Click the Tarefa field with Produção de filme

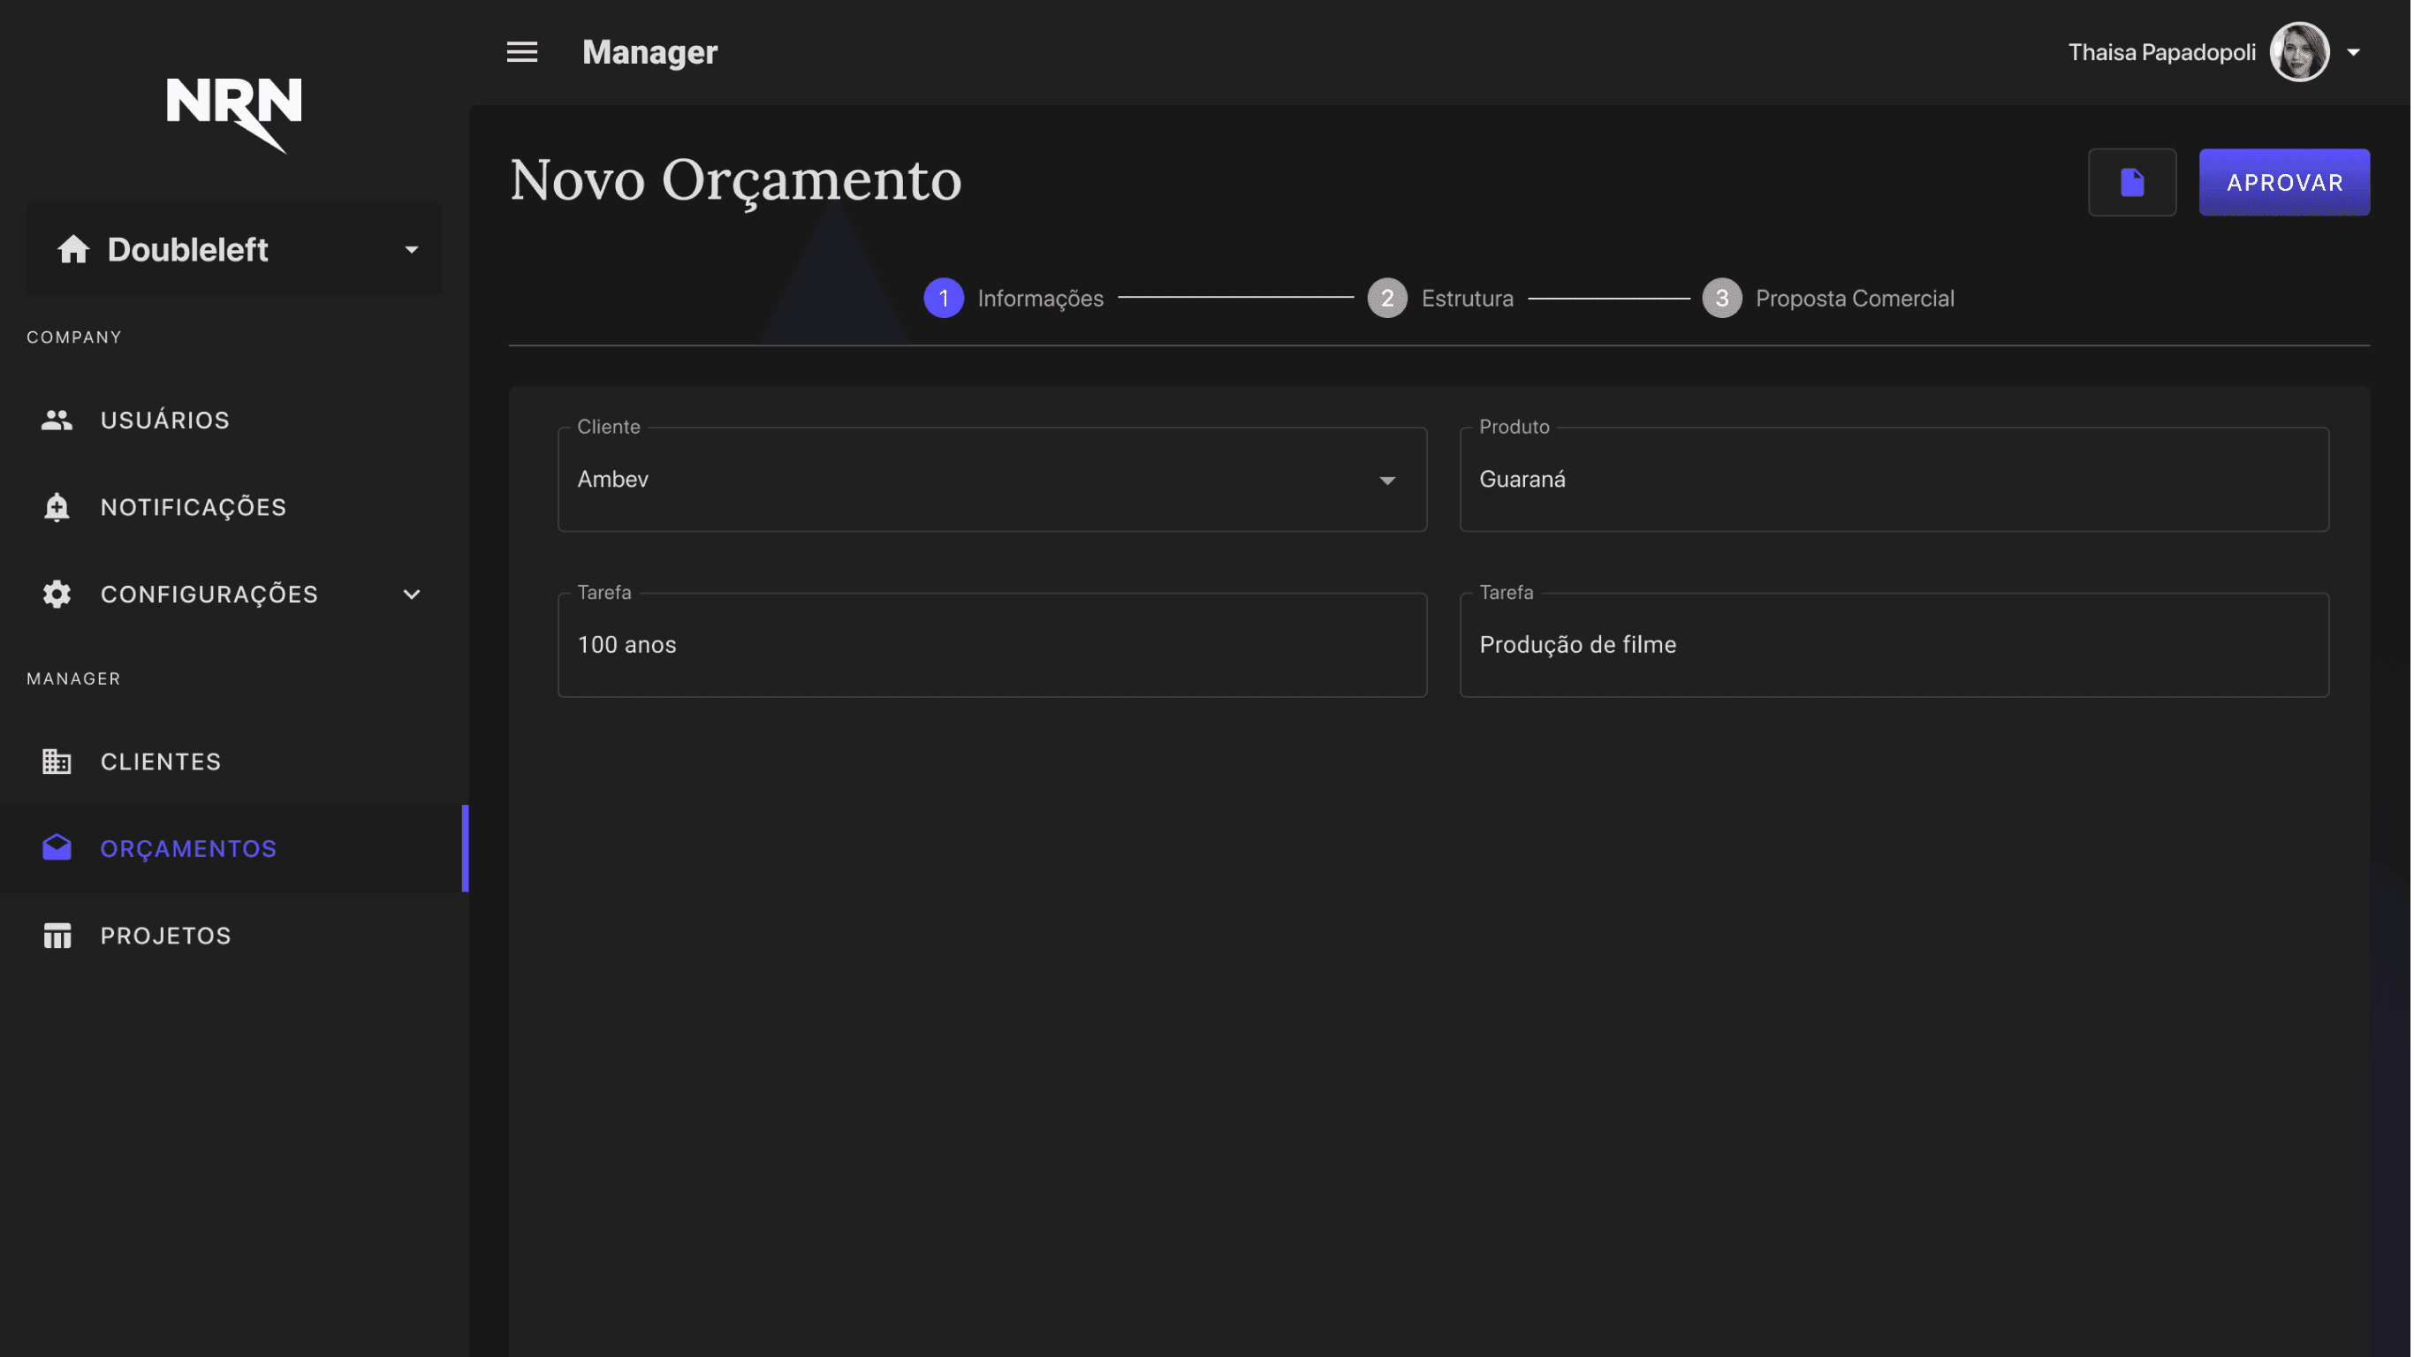point(1893,645)
